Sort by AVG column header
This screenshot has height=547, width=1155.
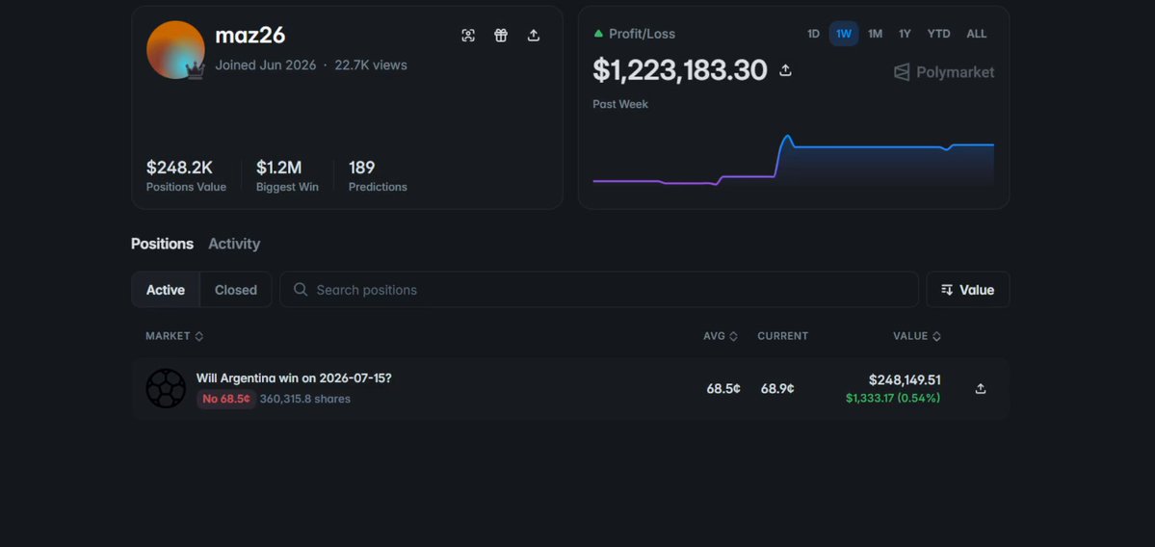click(720, 336)
